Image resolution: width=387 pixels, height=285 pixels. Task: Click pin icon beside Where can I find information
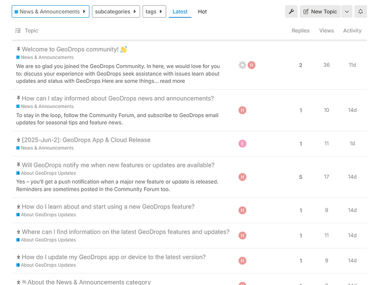pos(18,232)
